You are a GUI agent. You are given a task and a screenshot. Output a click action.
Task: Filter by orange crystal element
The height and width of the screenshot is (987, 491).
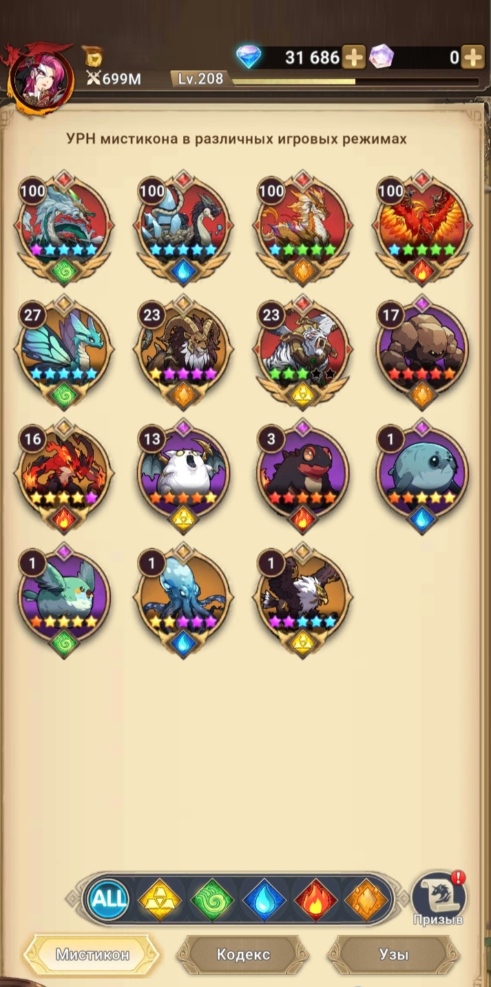[367, 899]
